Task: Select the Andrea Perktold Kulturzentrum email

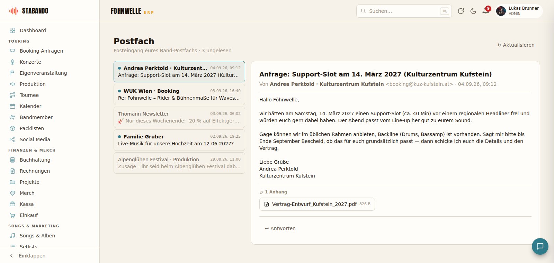Action: coord(179,72)
